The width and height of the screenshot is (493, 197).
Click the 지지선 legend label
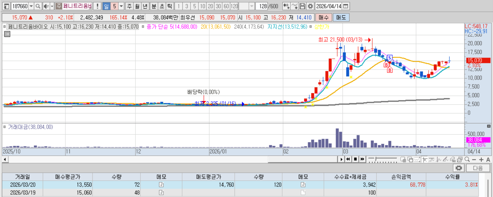click(x=287, y=27)
